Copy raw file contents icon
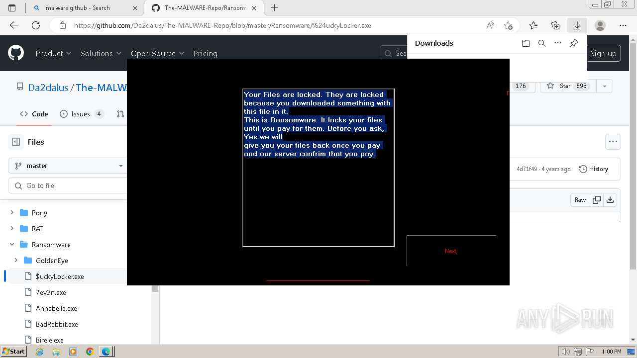The image size is (637, 358). click(x=596, y=200)
